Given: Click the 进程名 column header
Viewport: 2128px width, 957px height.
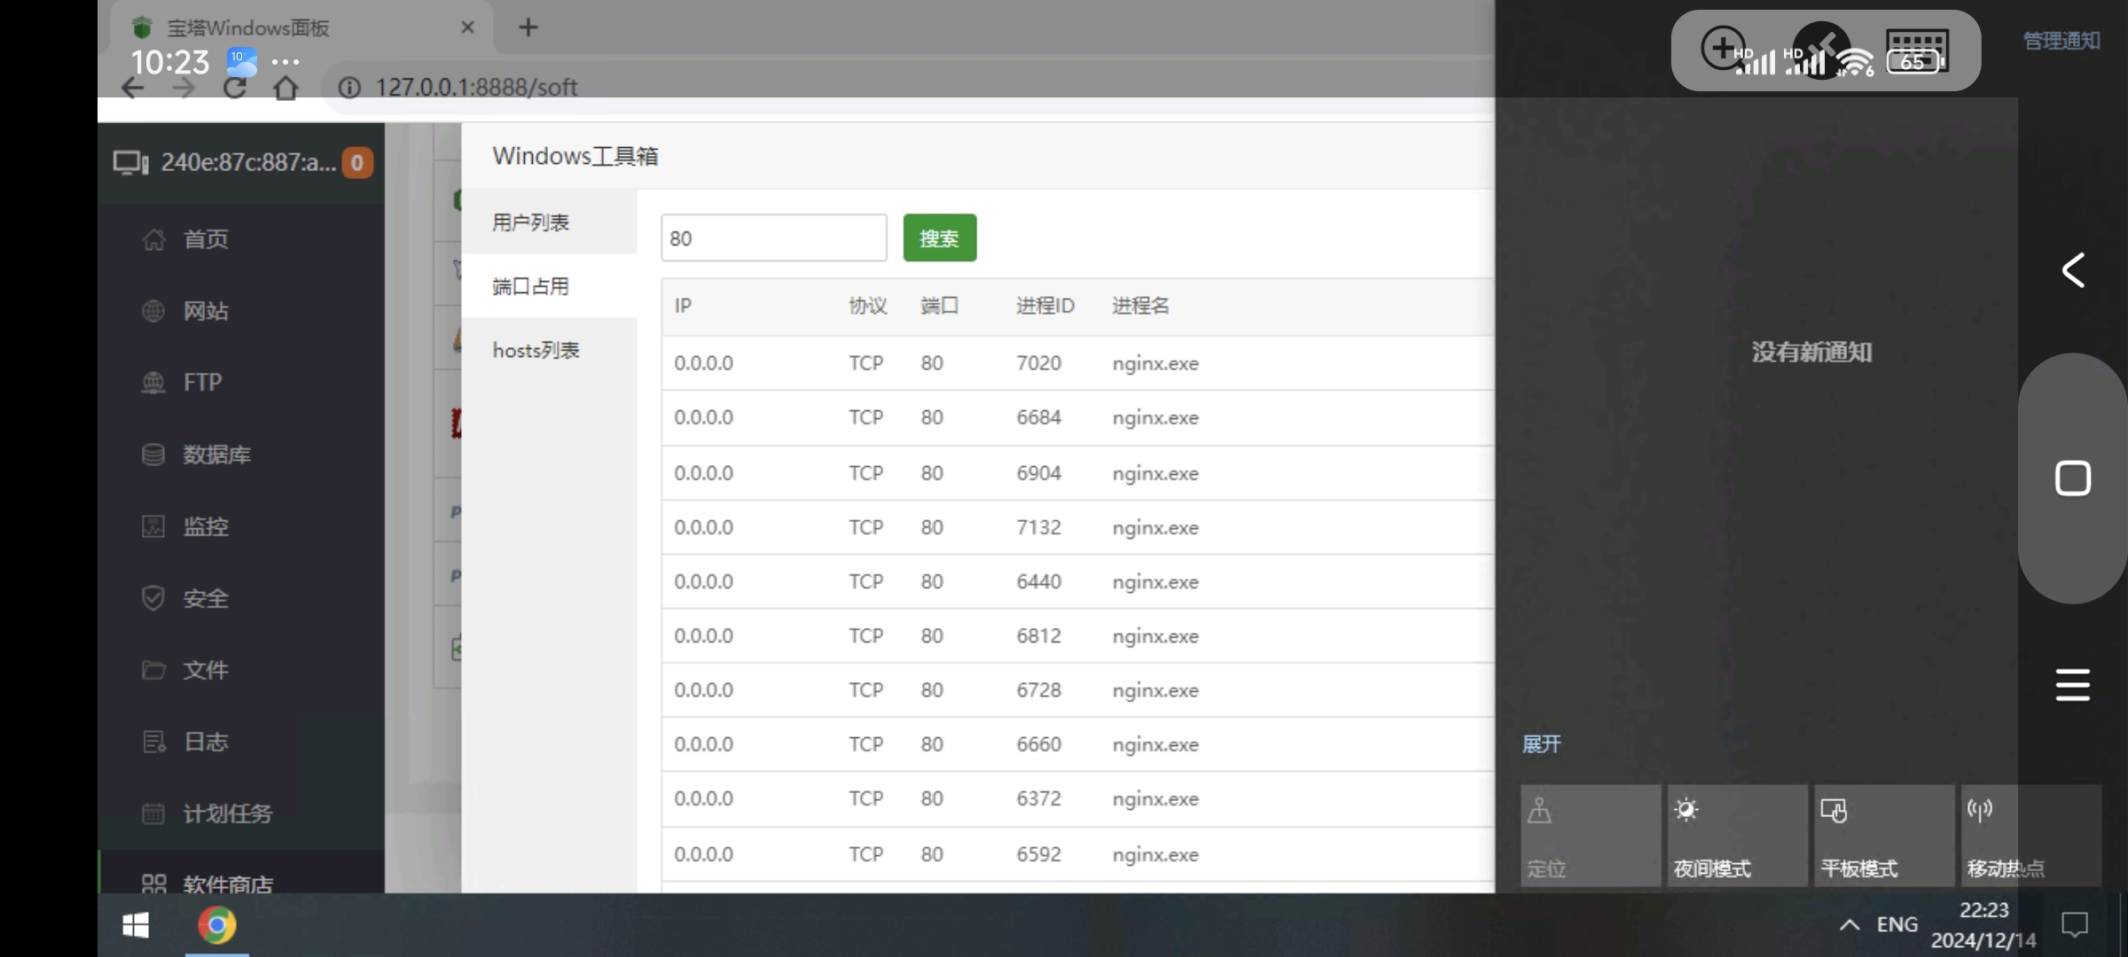Looking at the screenshot, I should tap(1141, 306).
